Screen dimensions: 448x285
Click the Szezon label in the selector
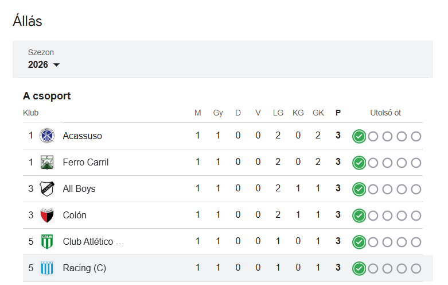coord(41,52)
